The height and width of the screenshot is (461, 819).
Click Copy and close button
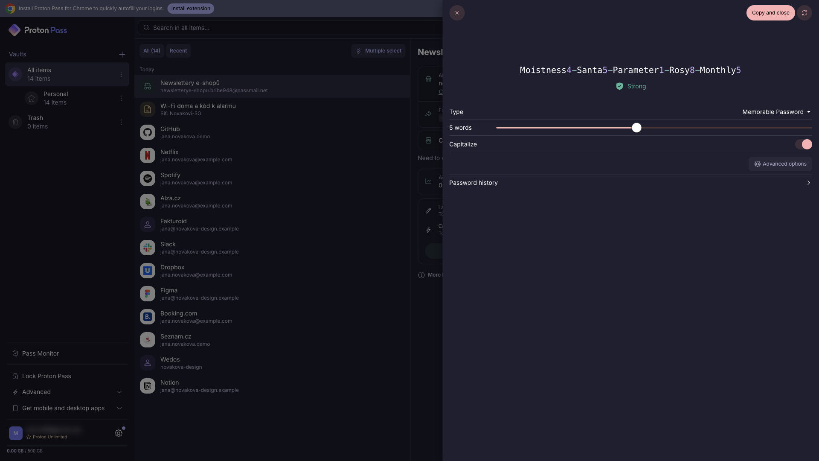770,13
